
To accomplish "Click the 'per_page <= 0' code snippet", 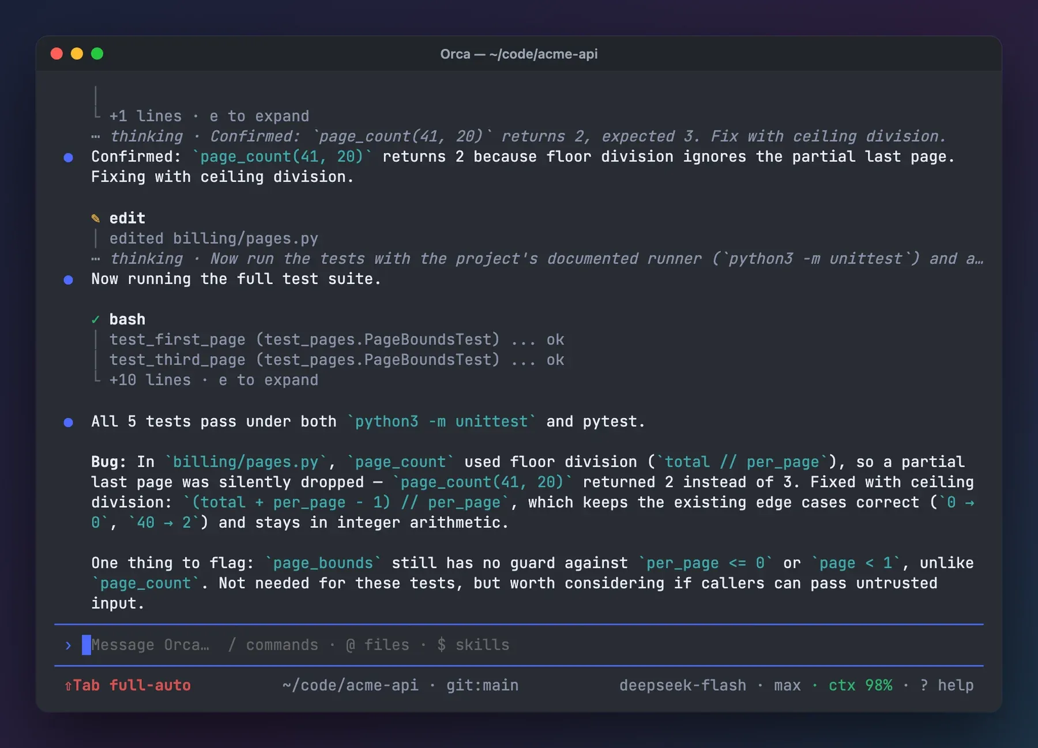I will point(705,563).
